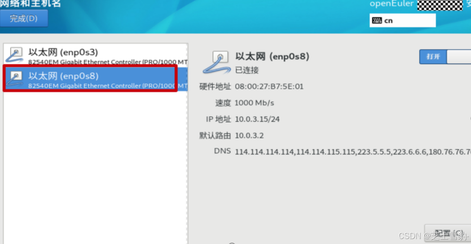Select 以太网 (enp0s3) in the device list
Image resolution: width=471 pixels, height=244 pixels.
coord(96,55)
